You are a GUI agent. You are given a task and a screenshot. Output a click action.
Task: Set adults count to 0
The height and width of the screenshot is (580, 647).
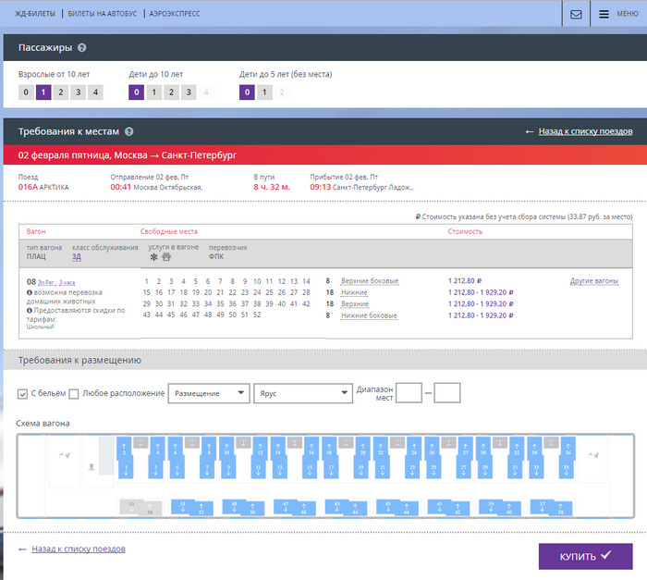[26, 93]
